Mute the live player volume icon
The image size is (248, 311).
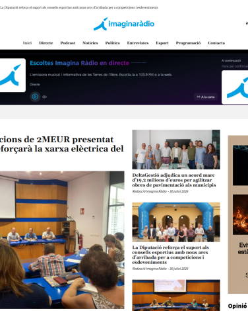(x=44, y=97)
